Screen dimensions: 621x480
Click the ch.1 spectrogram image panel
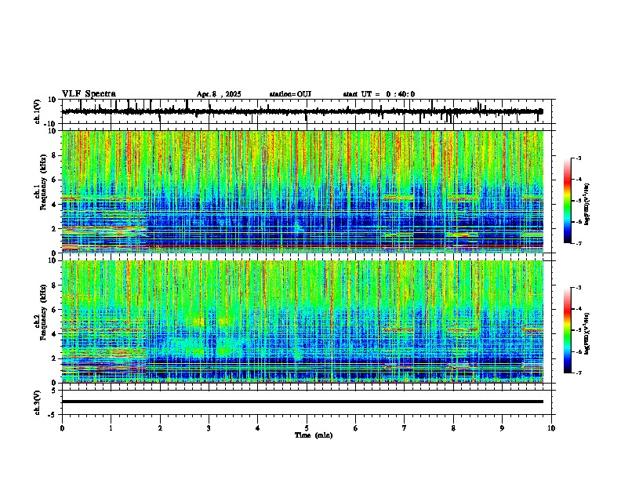coord(303,191)
